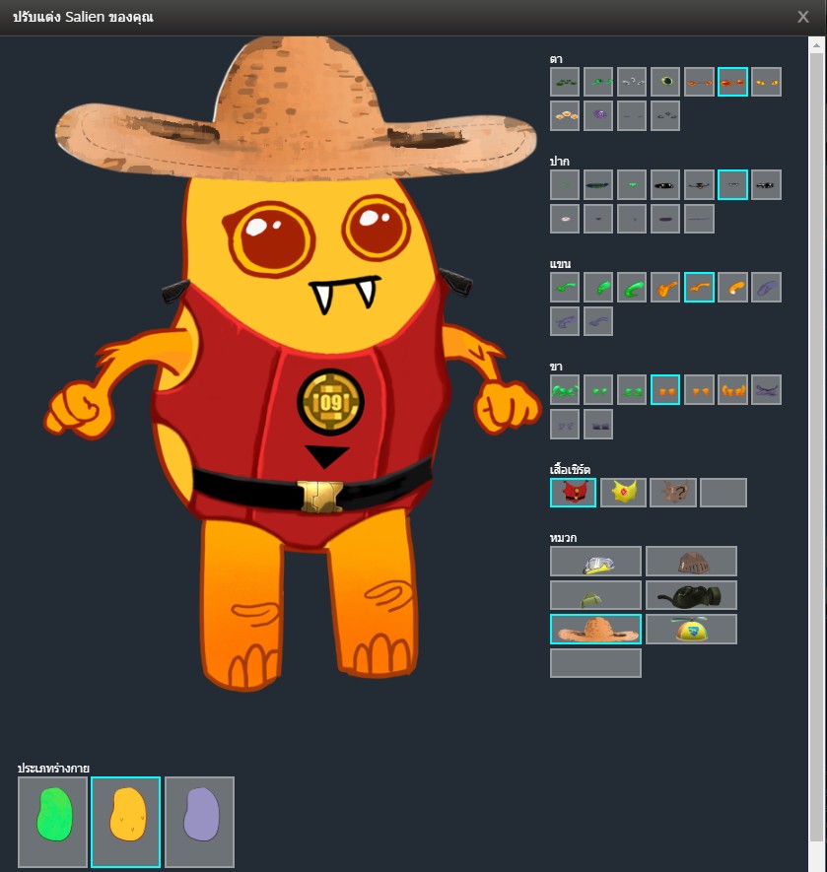Click the scrollbar up arrow
The width and height of the screenshot is (827, 872).
(817, 45)
